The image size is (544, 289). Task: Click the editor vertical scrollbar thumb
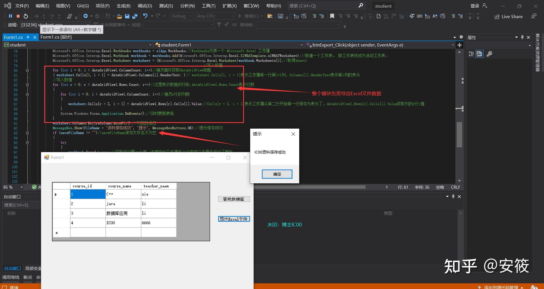pos(459,135)
